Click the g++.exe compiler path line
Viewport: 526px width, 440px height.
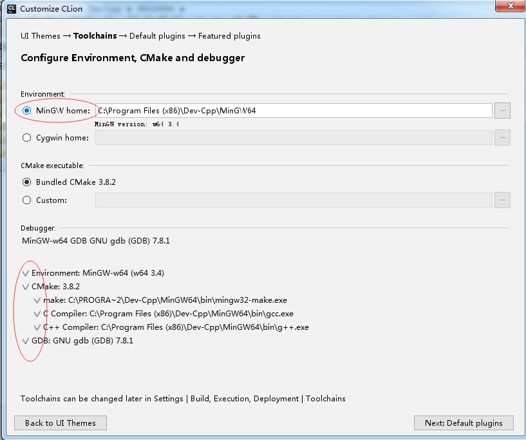point(176,327)
